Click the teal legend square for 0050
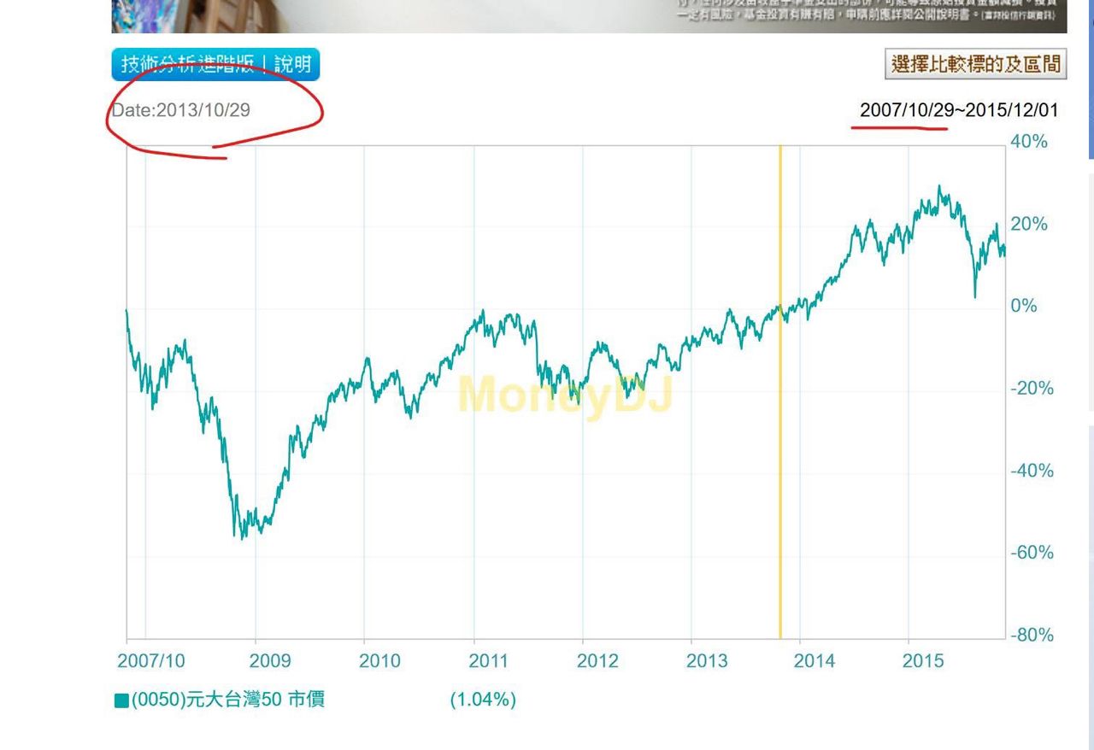 pos(121,700)
